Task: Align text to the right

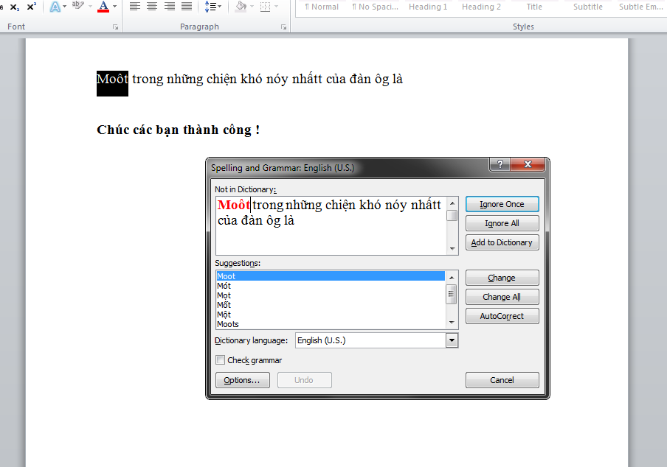Action: pos(170,7)
